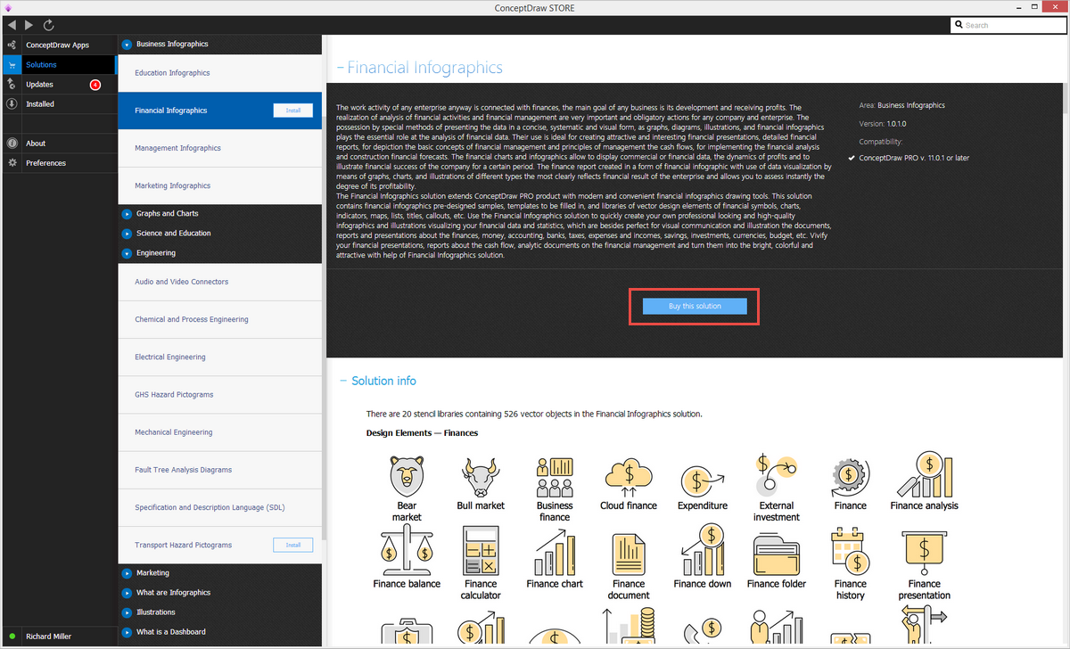Expand the What is a Dashboard category
Image resolution: width=1070 pixels, height=649 pixels.
[128, 632]
